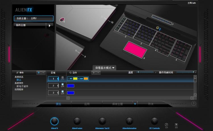Select 系统状态 in the events tree

[19, 77]
